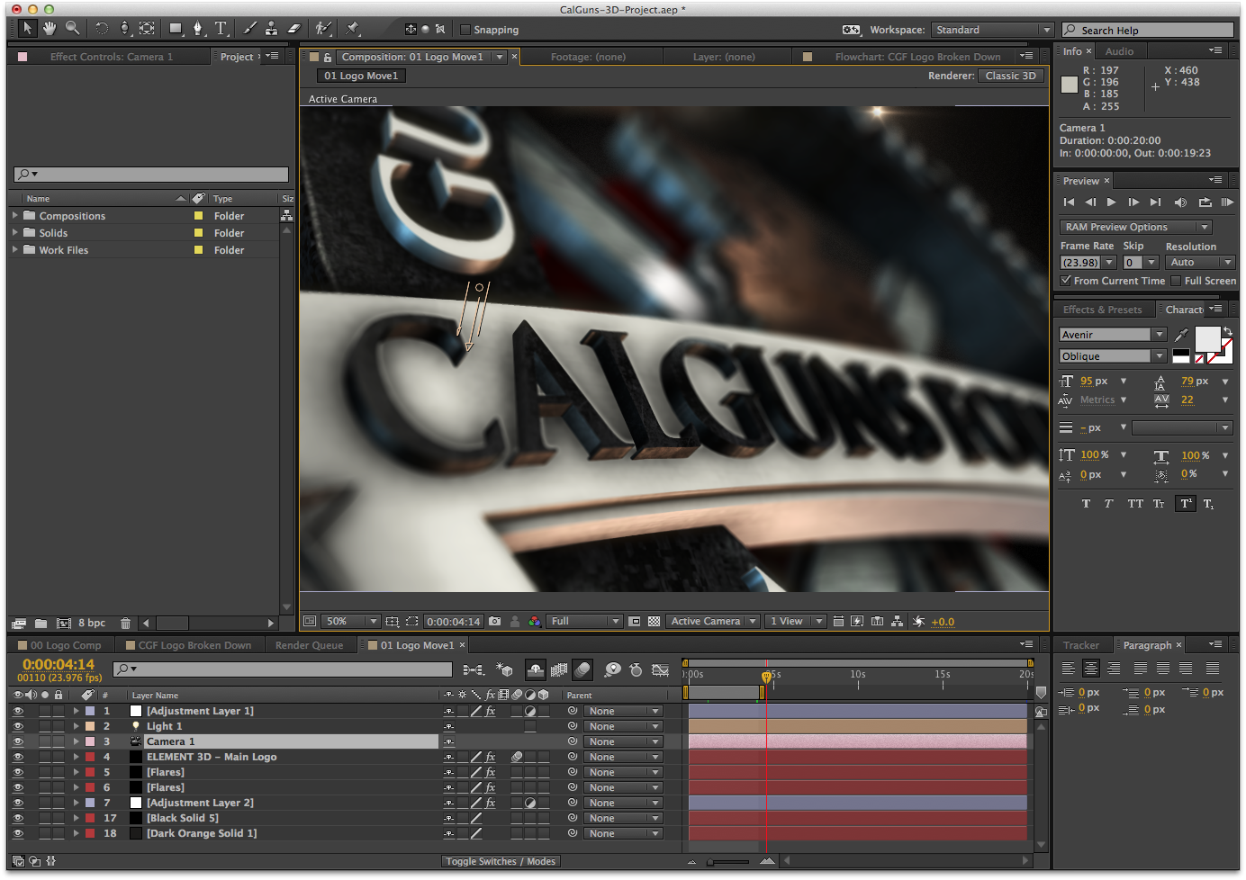Click the Classic 3D renderer button
This screenshot has height=880, width=1246.
coord(1010,76)
